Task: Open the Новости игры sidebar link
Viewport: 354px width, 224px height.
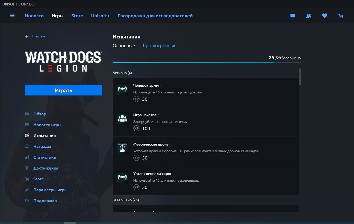Action: click(47, 125)
